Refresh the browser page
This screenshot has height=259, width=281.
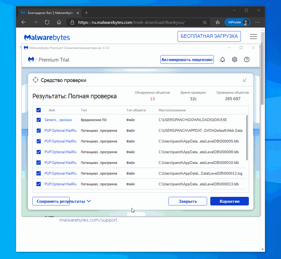[47, 22]
